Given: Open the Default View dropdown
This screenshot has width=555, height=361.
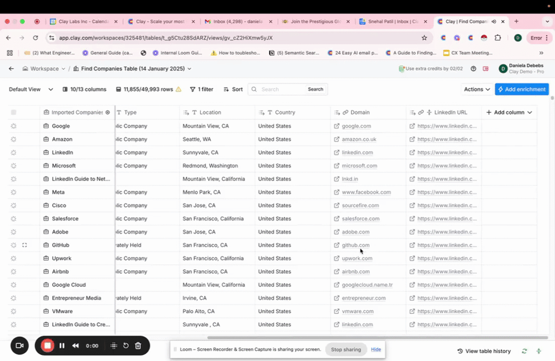Looking at the screenshot, I should [31, 89].
